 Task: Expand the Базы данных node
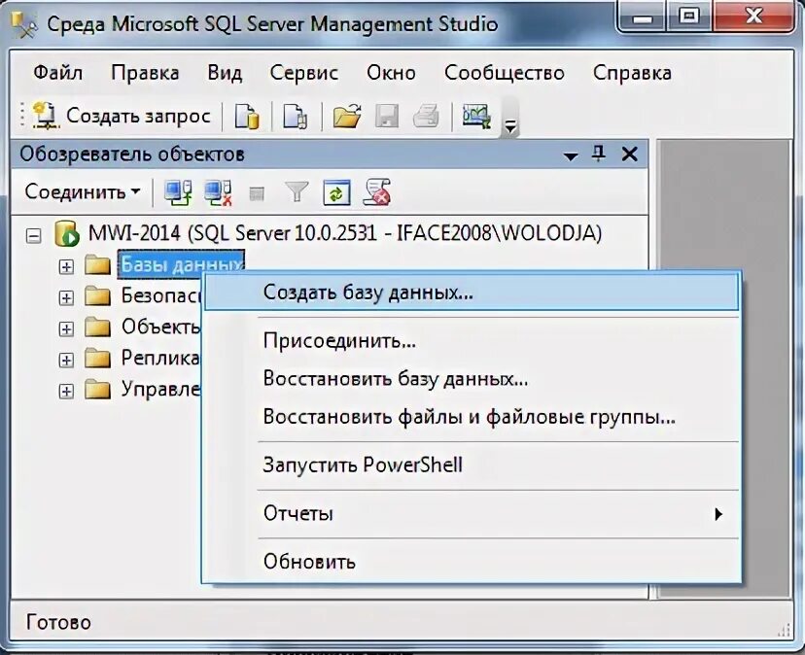(x=66, y=267)
